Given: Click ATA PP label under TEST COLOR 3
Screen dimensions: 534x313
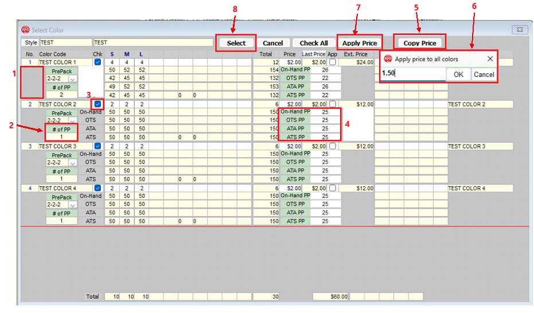Looking at the screenshot, I should tap(295, 170).
